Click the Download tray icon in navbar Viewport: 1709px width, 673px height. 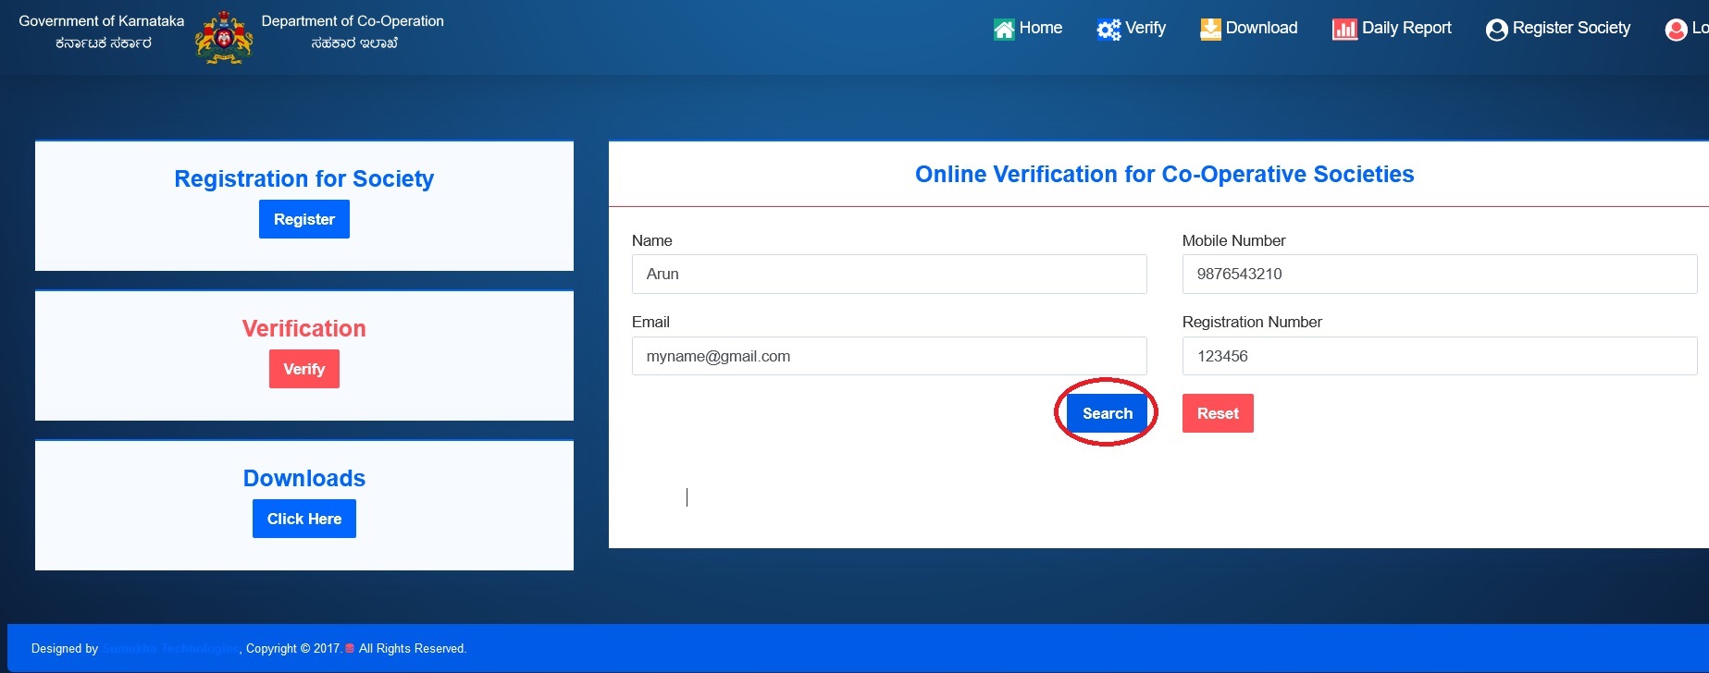click(1210, 30)
